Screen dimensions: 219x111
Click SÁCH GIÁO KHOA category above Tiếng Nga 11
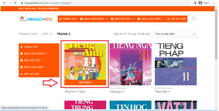click(118, 88)
